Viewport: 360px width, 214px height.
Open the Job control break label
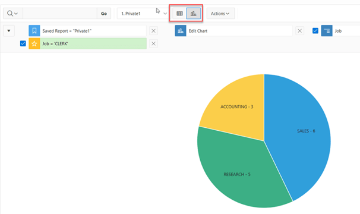point(338,31)
